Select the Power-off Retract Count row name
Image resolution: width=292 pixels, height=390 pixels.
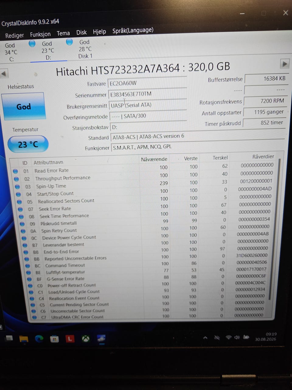point(71,285)
